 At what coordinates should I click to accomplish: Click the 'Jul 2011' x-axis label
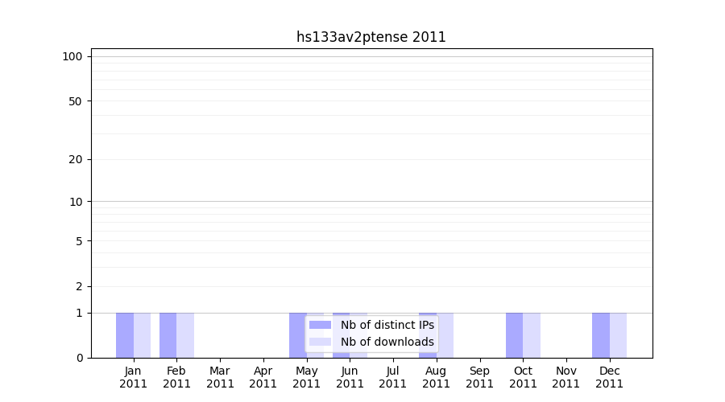[393, 377]
